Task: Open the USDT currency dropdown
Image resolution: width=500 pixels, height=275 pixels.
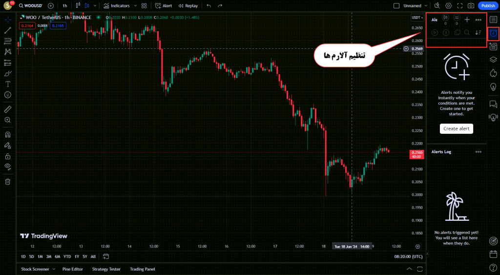Action: click(x=417, y=18)
